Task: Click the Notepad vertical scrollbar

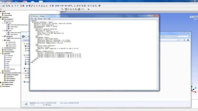Action: point(157,55)
